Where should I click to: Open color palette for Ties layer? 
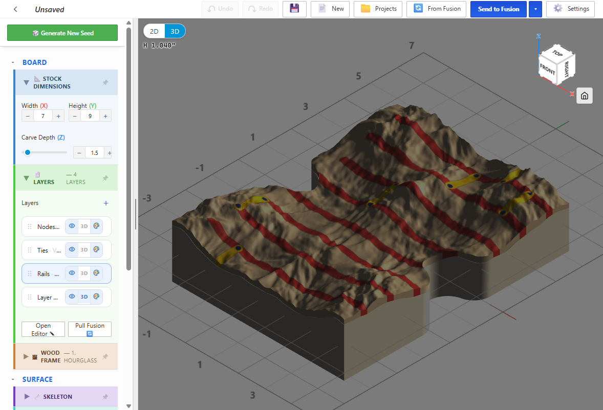click(x=97, y=250)
